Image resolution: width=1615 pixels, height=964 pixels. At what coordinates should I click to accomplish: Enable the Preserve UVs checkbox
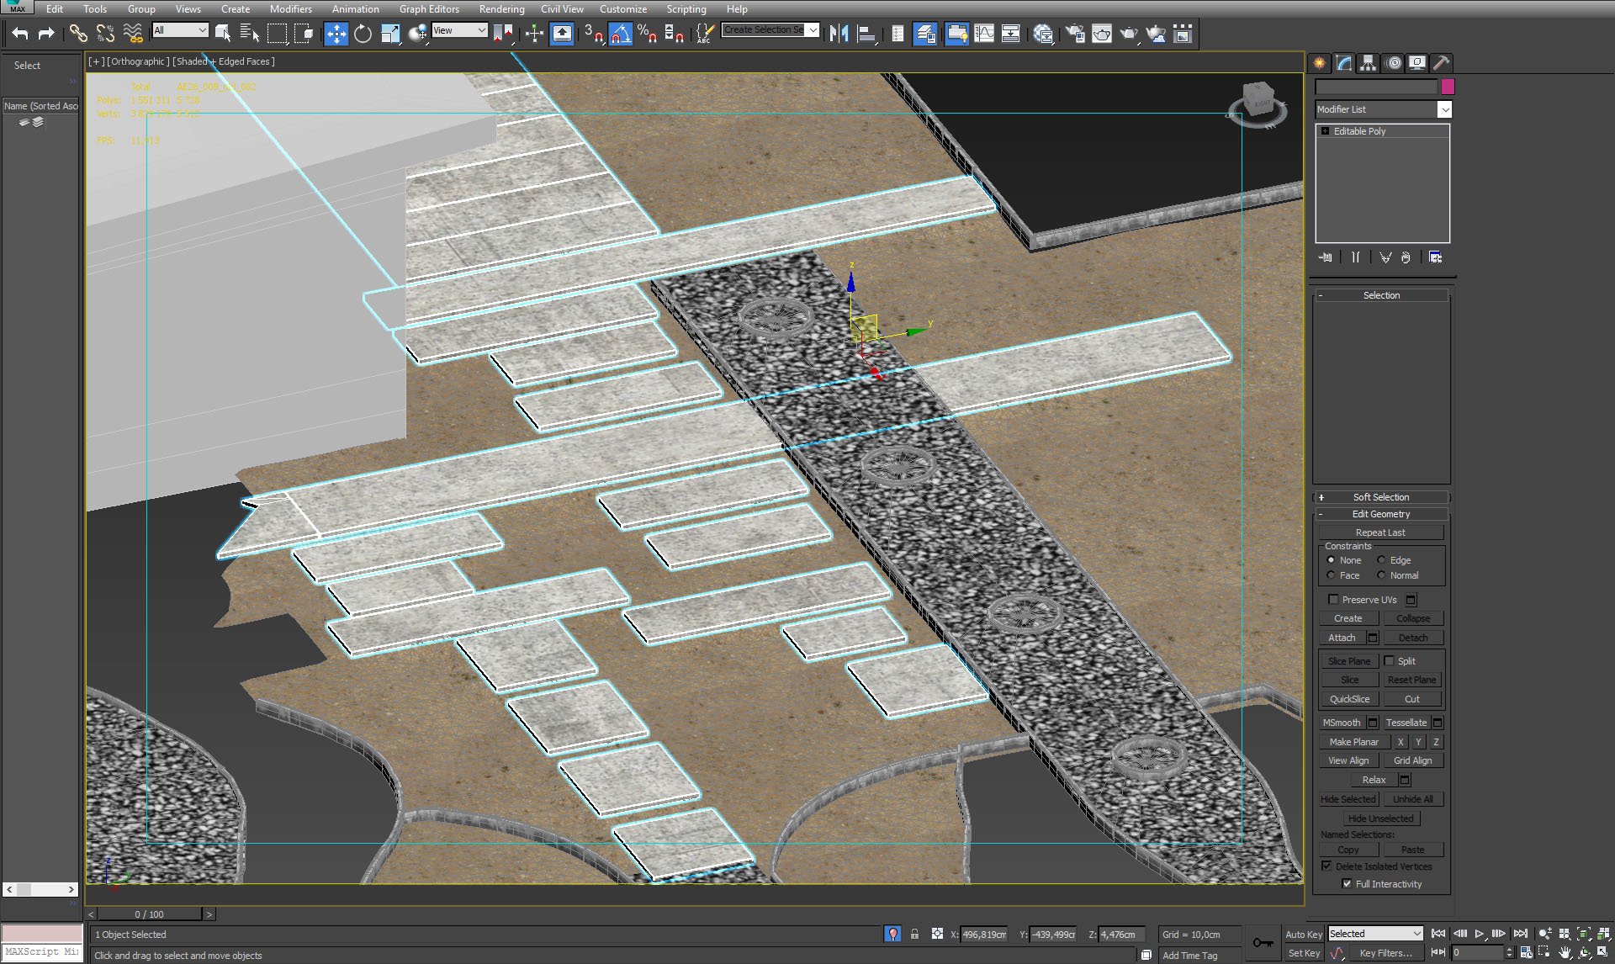pos(1333,600)
